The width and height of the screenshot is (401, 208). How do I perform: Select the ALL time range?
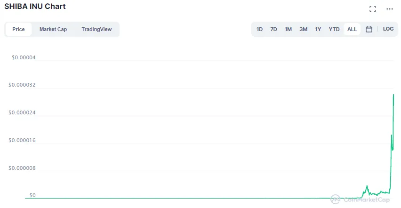352,29
